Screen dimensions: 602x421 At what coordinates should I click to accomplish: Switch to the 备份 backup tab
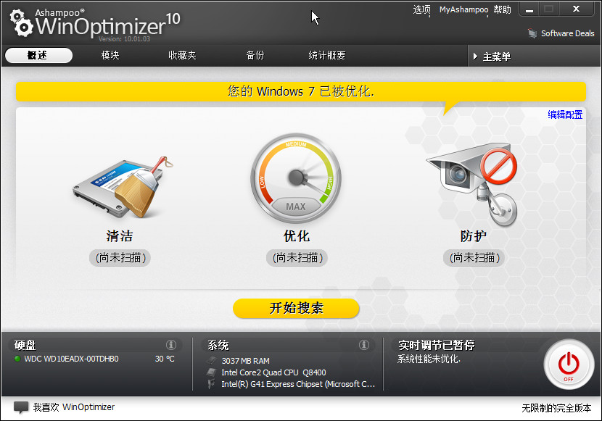pos(255,55)
